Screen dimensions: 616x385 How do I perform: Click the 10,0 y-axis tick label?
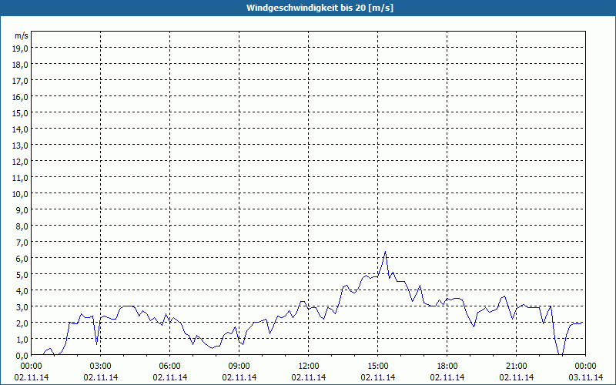20,193
